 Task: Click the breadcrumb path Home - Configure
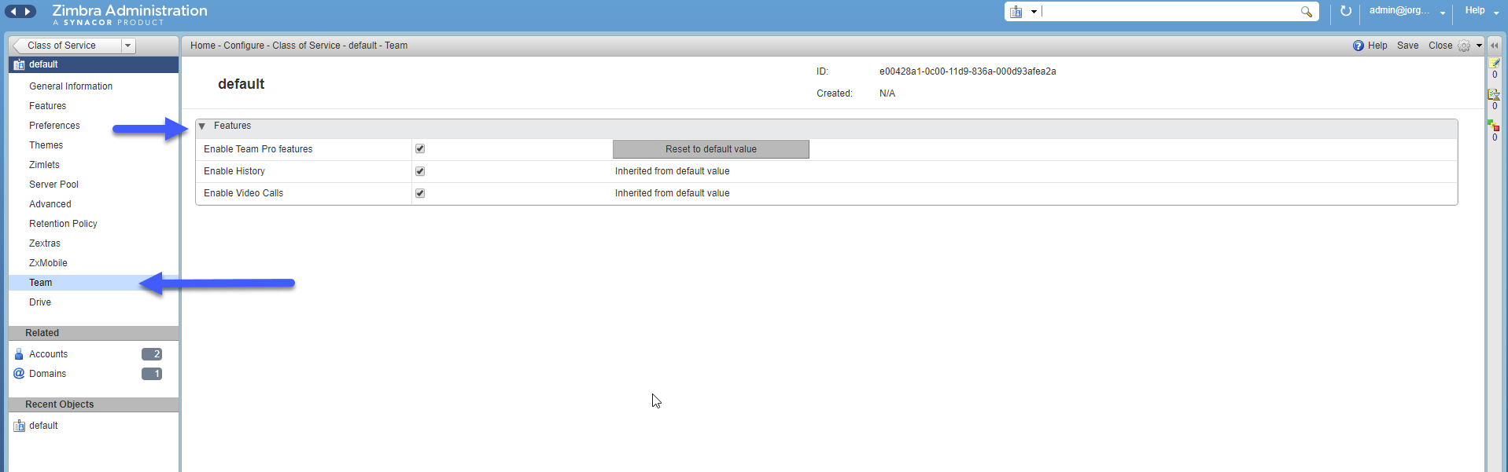pos(227,46)
